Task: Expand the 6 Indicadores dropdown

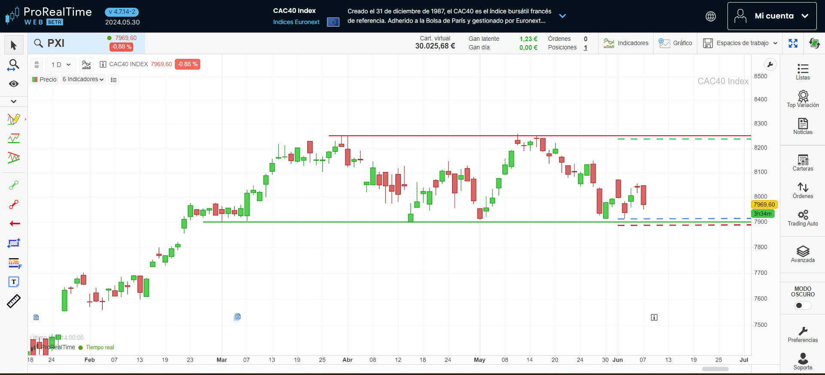Action: tap(83, 79)
